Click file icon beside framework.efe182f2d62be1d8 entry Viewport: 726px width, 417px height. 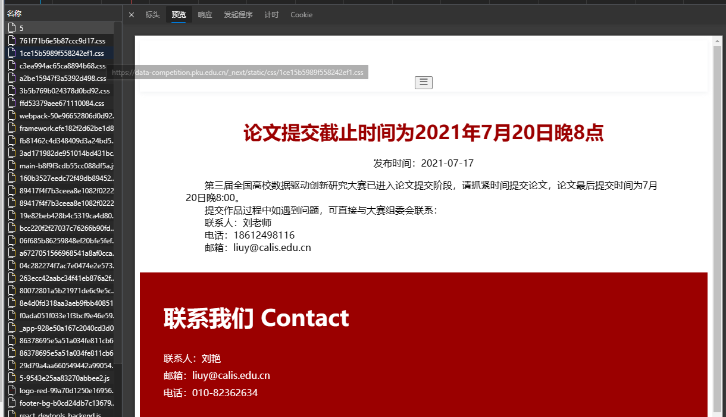(11, 128)
